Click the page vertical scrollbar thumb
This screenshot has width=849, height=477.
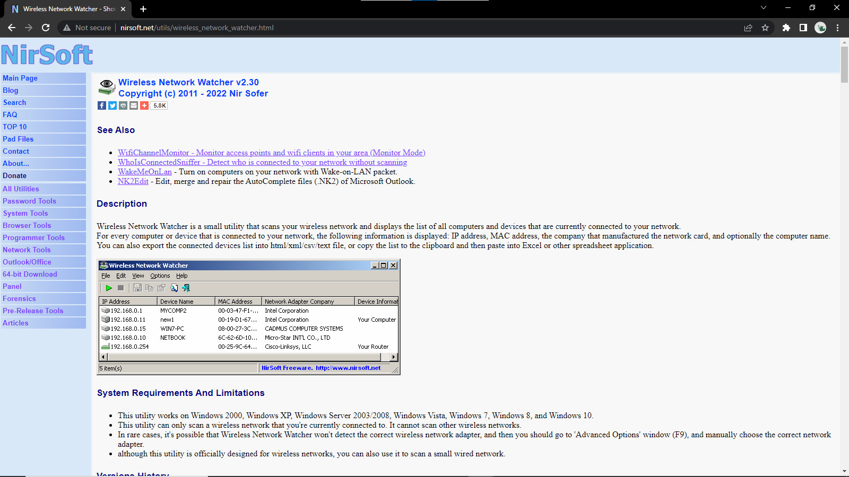pyautogui.click(x=844, y=64)
